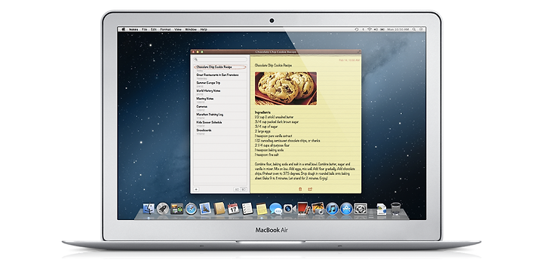Open Finder from the dock

tap(149, 209)
